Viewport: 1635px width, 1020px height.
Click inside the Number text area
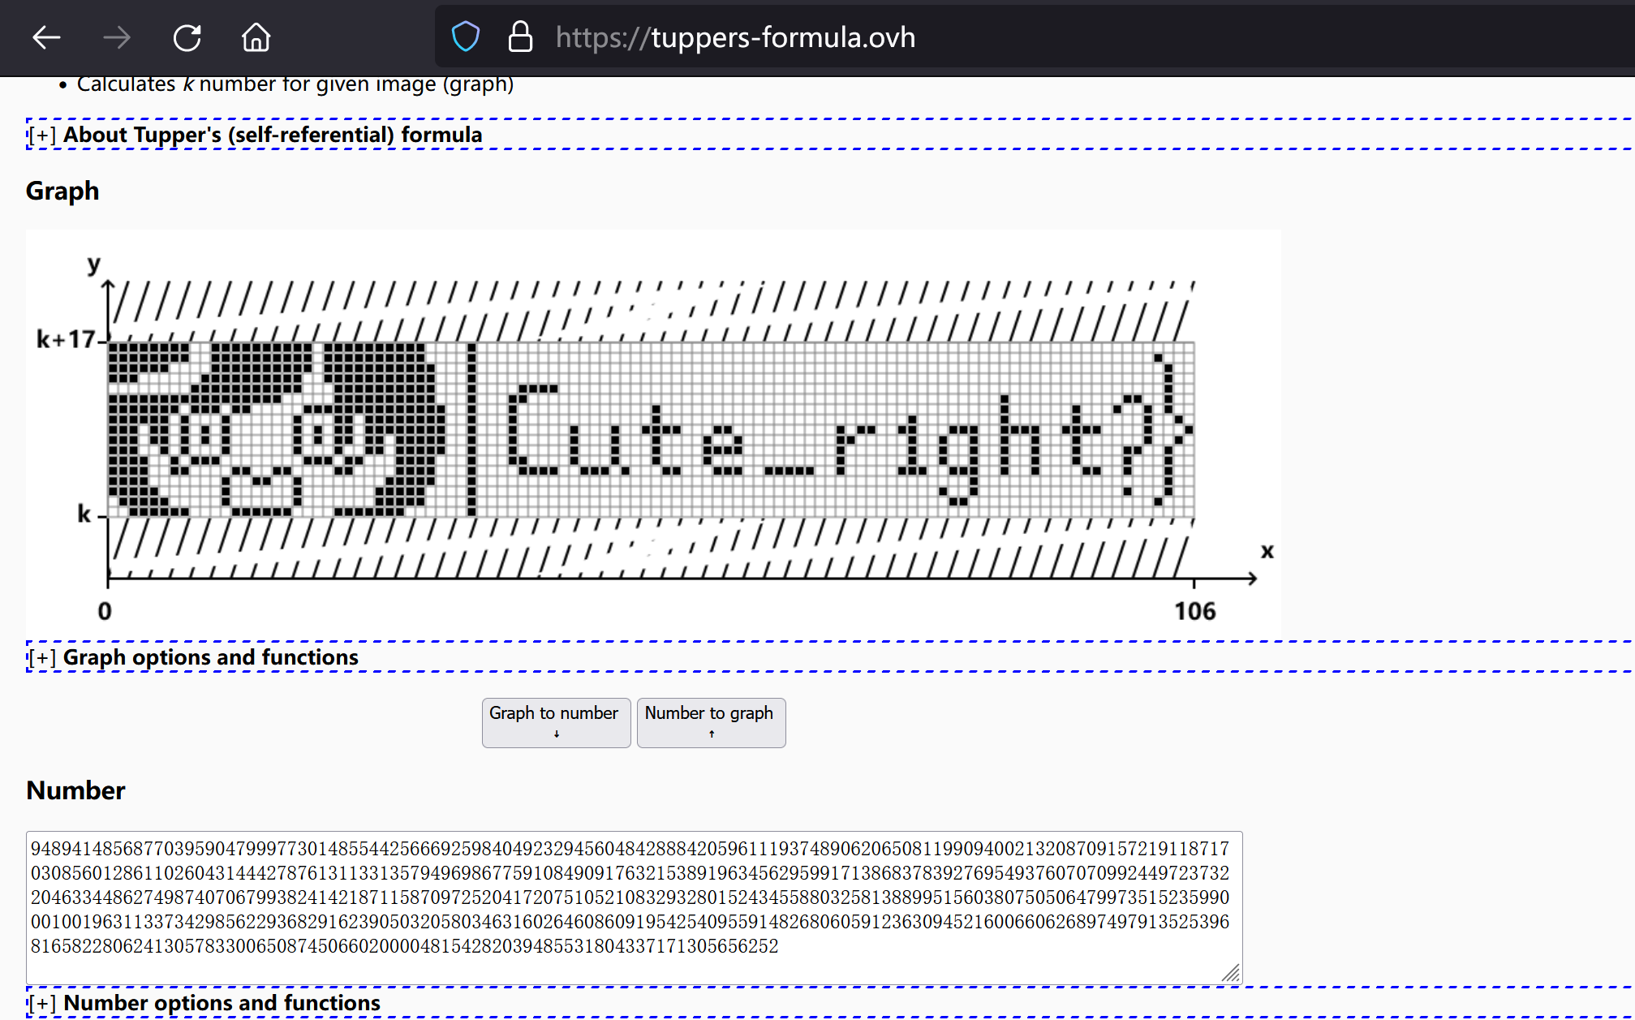[x=634, y=907]
